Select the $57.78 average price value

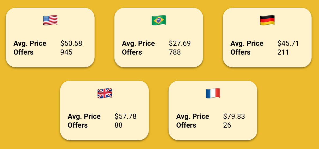125,116
